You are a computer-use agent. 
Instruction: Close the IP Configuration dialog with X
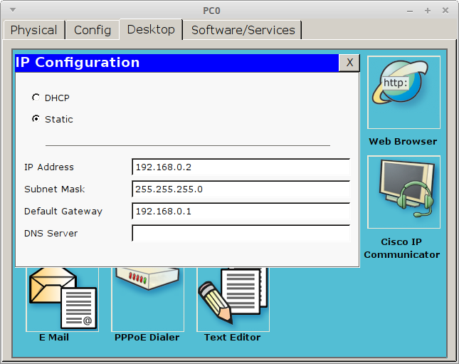349,63
